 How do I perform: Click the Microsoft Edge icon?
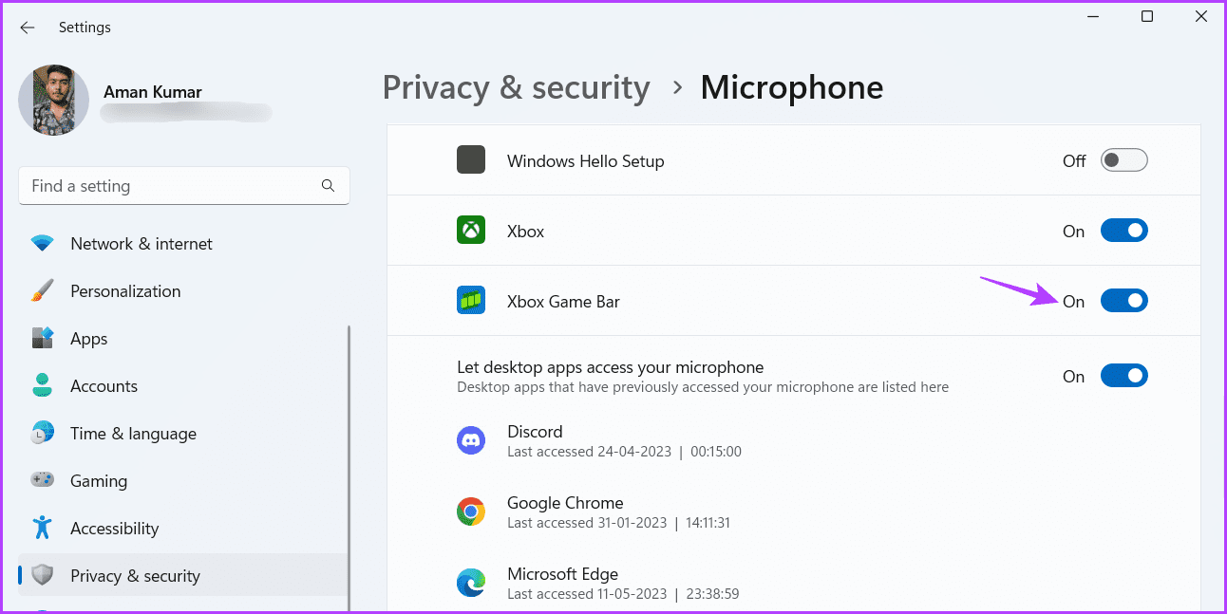click(471, 584)
